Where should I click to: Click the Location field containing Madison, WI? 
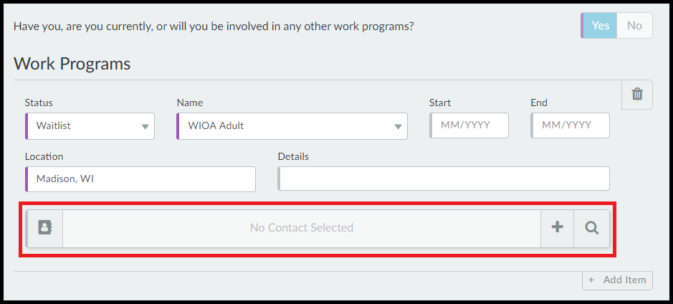[x=140, y=179]
